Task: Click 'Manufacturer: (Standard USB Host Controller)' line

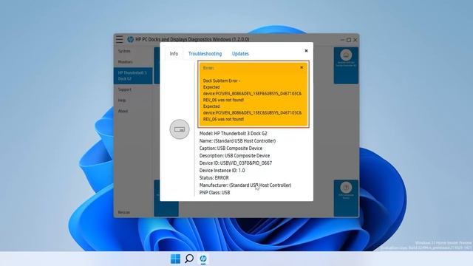Action: point(245,185)
